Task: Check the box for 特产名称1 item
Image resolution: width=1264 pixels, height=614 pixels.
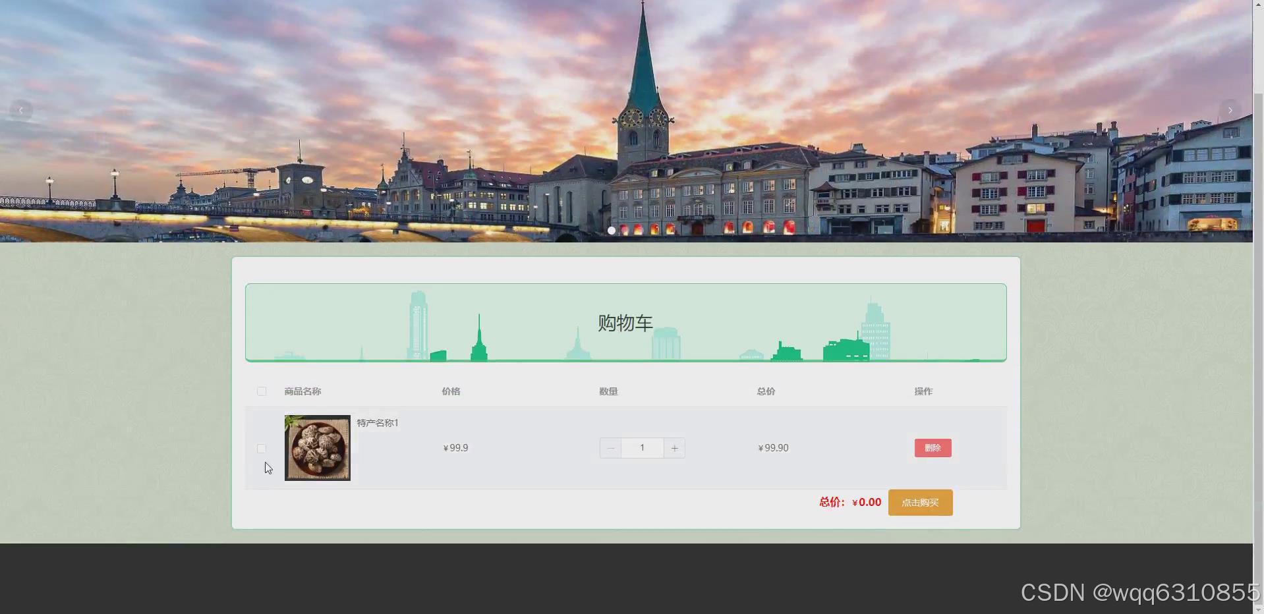Action: pos(262,449)
